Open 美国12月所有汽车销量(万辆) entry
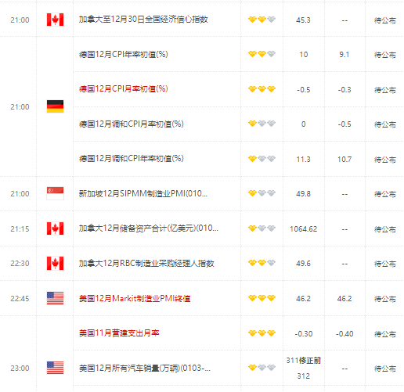 click(145, 368)
